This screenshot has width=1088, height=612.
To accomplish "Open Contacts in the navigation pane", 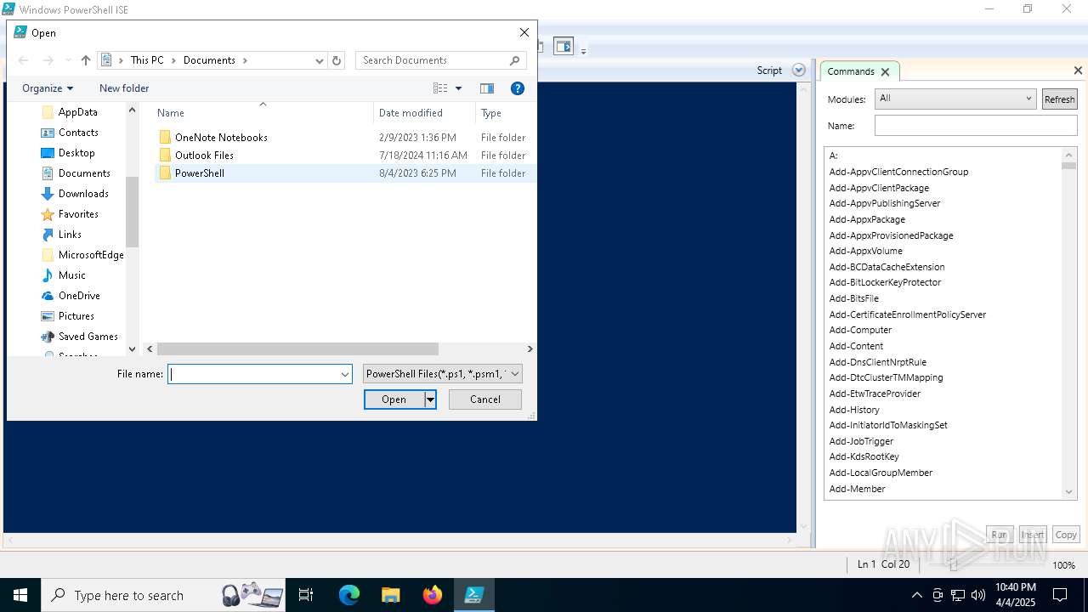I will (x=78, y=133).
